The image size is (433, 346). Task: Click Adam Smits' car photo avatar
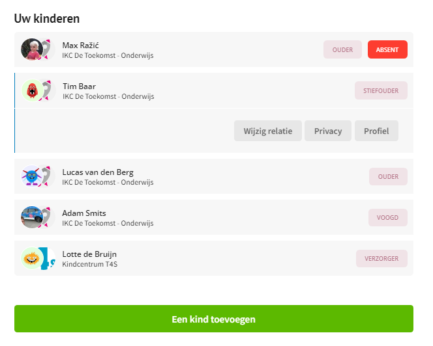pos(32,217)
